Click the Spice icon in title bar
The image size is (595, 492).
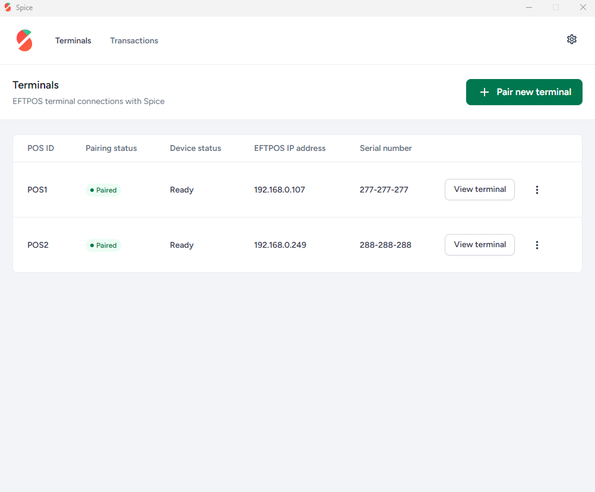click(x=8, y=8)
